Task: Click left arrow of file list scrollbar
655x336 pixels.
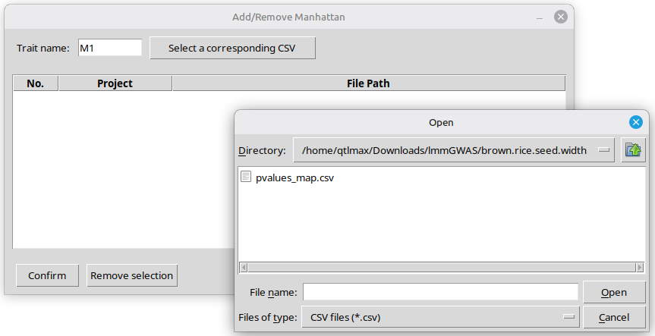Action: [244, 267]
